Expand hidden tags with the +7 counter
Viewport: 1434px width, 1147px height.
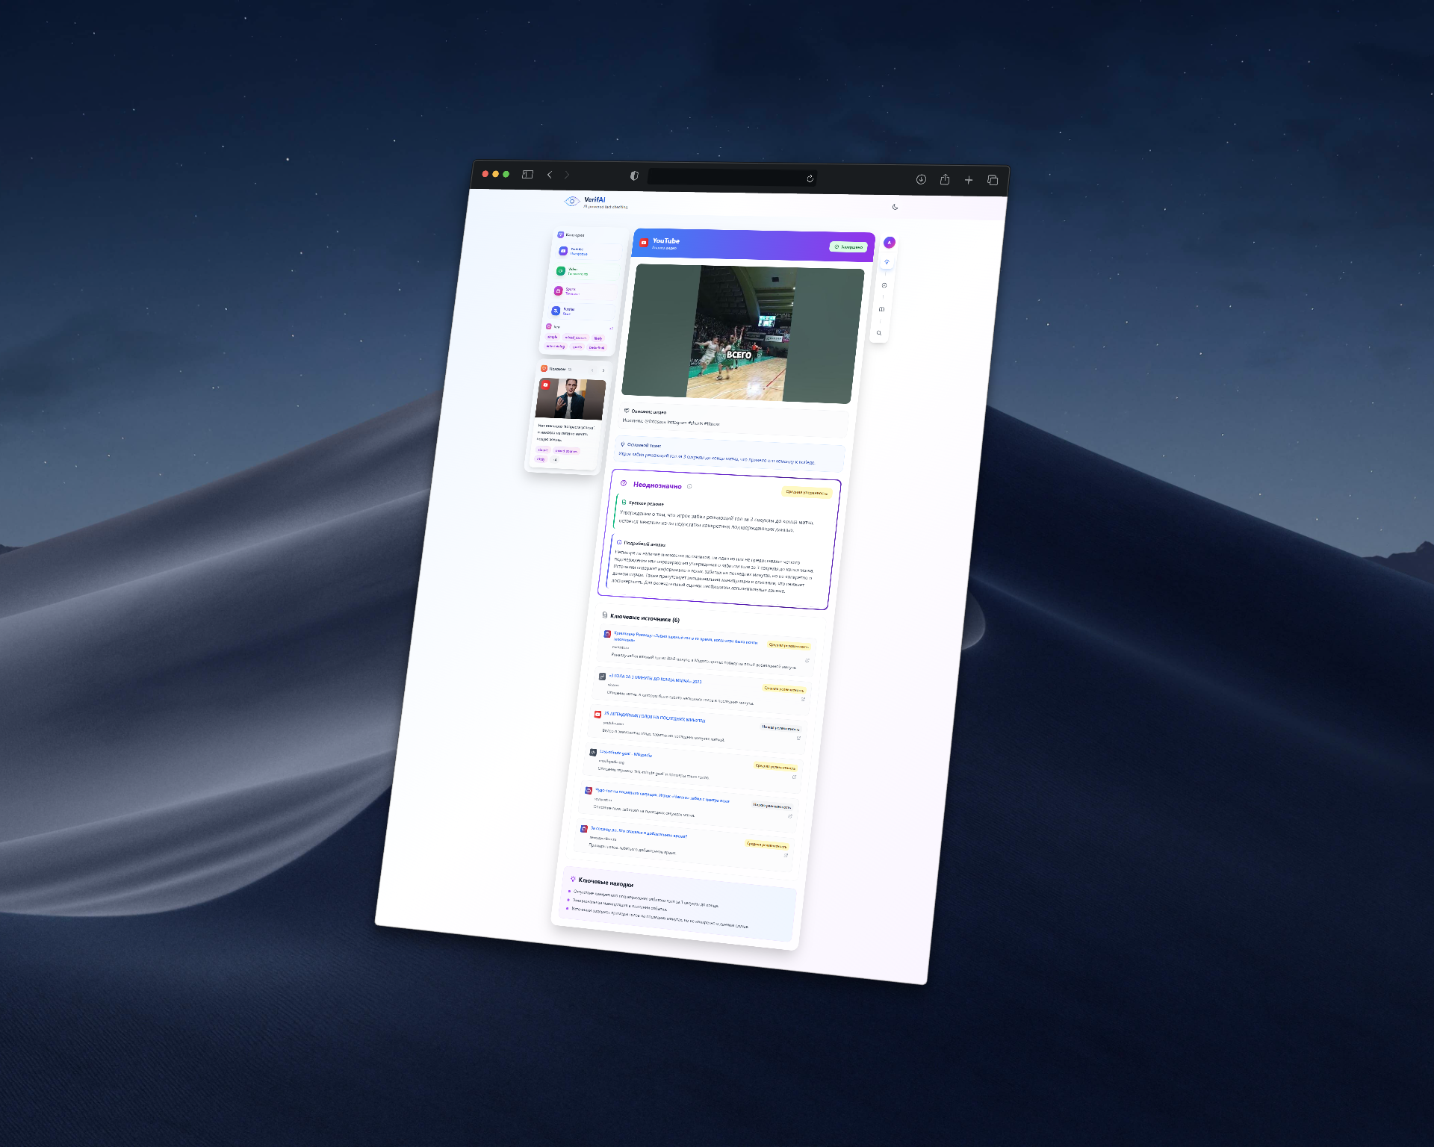[611, 329]
